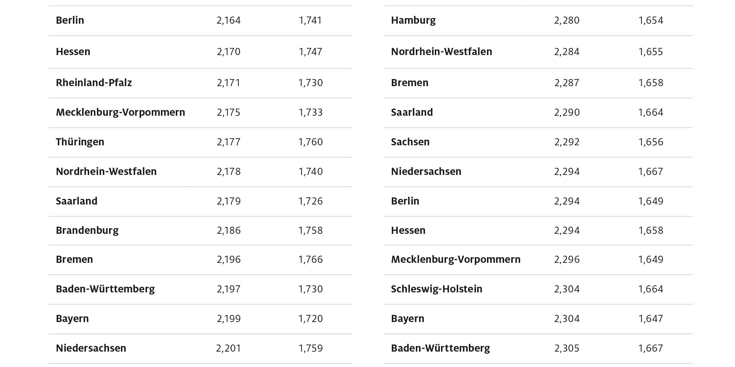Click the cell showing 1,760

tap(310, 142)
